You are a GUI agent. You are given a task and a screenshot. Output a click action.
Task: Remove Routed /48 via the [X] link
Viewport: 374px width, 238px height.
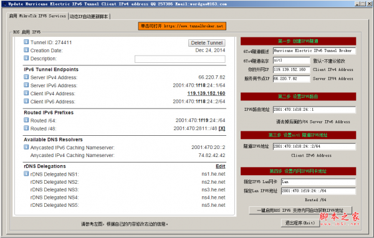point(222,128)
